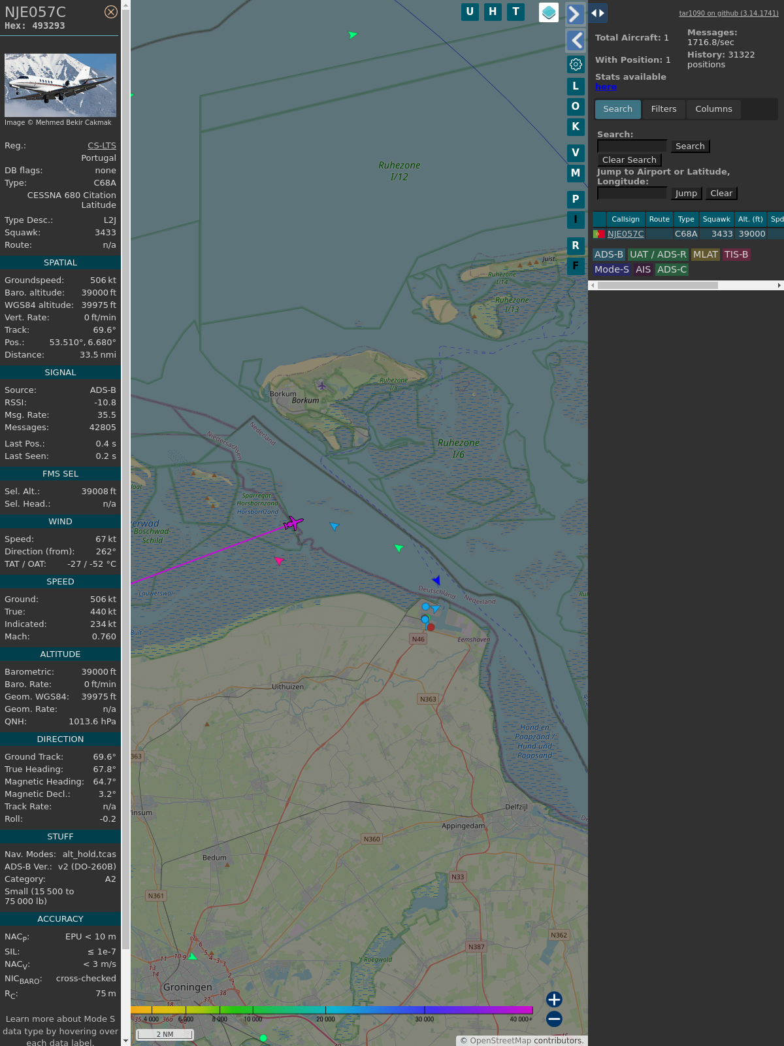Click the Borkum airfield icon on map
Viewport: 784px width, 1046px height.
[x=321, y=385]
